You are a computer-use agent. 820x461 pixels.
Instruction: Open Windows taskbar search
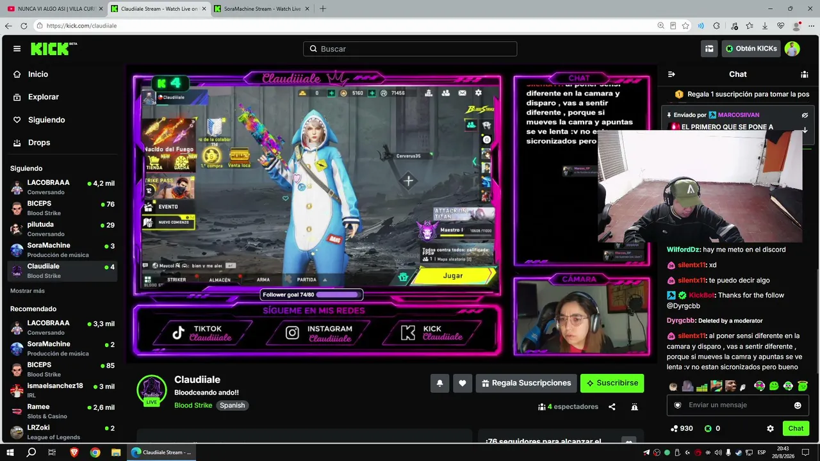(x=31, y=452)
